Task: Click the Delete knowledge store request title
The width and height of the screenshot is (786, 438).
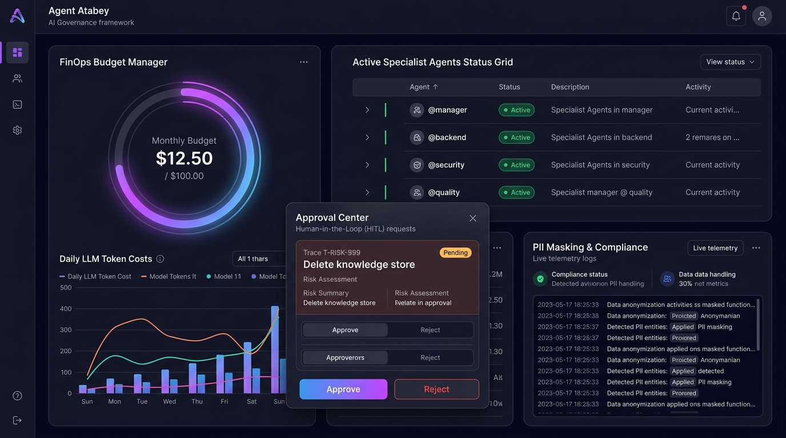Action: click(x=359, y=265)
